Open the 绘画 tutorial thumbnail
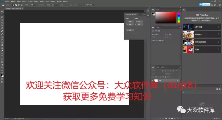 188,50
